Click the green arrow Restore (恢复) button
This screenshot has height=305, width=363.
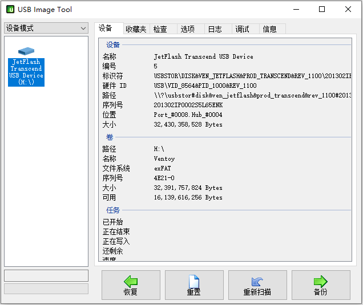[131, 285]
